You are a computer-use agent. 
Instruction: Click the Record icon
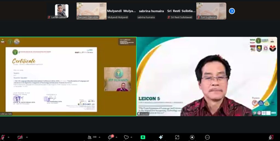click(192, 137)
